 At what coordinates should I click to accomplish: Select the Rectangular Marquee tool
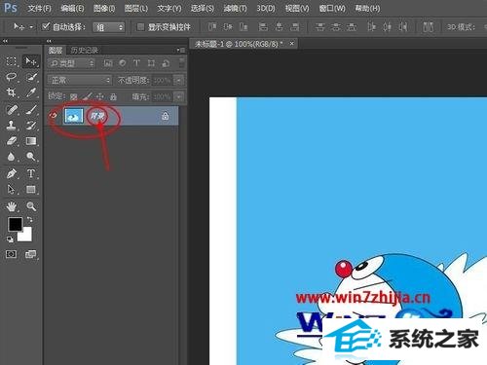(x=12, y=61)
